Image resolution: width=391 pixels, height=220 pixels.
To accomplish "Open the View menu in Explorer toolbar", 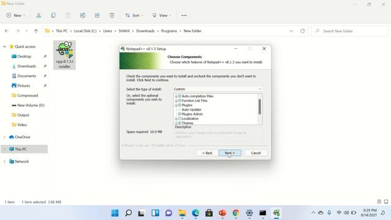I will (162, 15).
